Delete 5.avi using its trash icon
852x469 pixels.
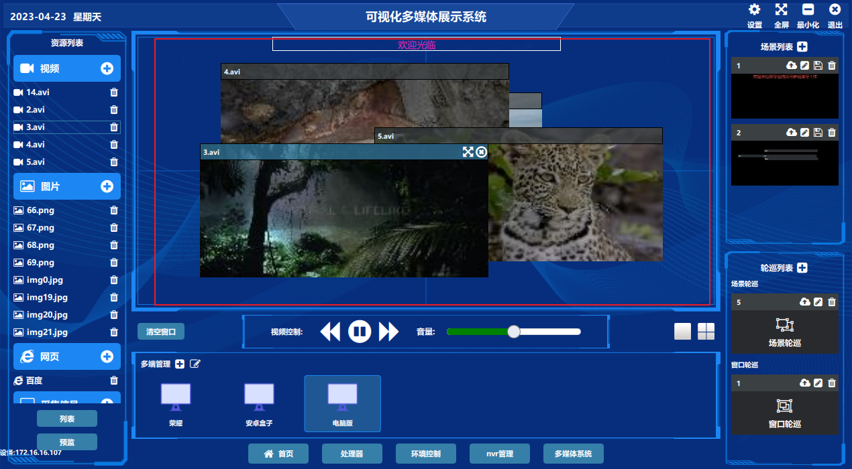114,162
